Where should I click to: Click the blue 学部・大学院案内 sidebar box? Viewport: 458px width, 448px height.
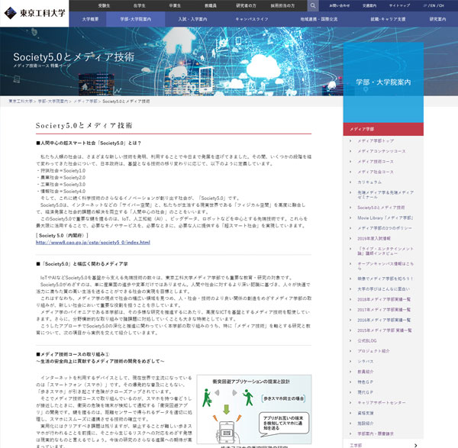383,82
